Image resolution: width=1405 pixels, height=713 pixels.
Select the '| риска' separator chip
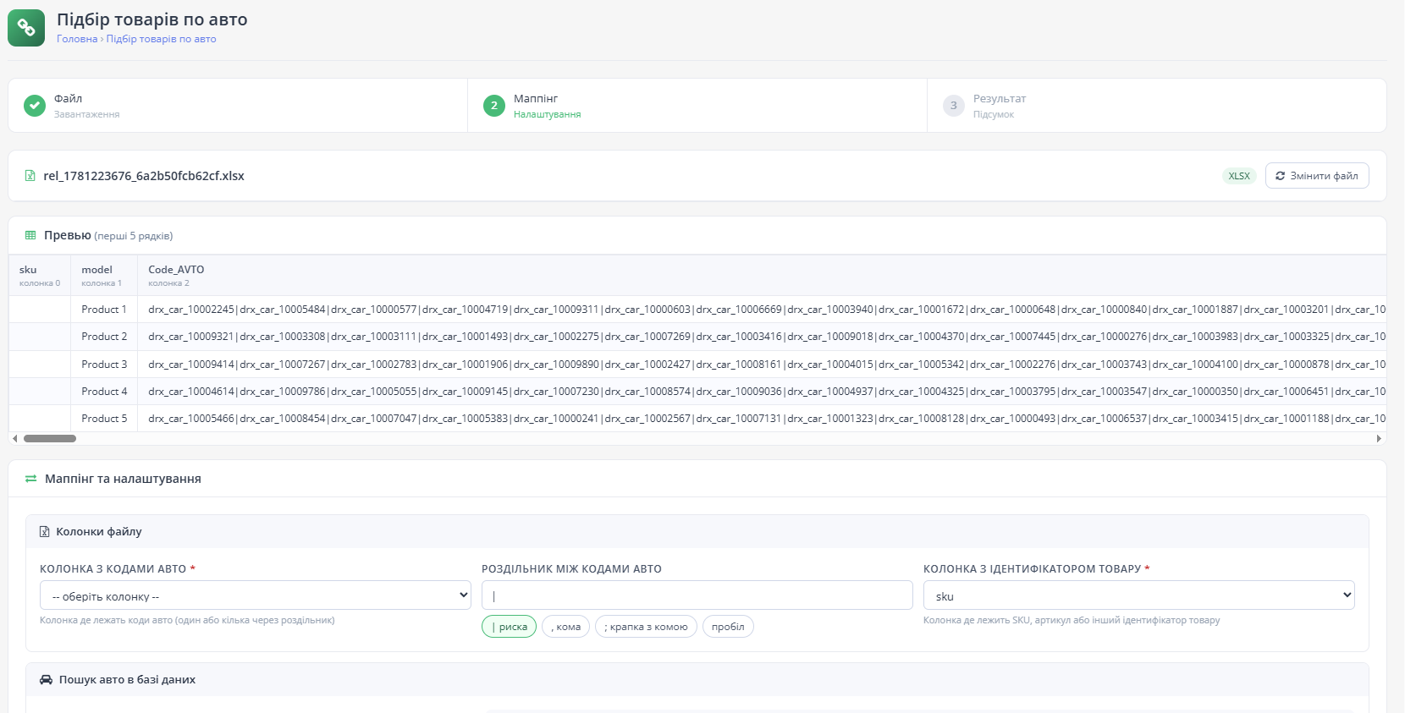[510, 627]
